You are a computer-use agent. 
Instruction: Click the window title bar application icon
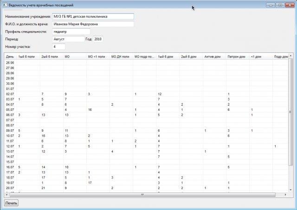5,5
